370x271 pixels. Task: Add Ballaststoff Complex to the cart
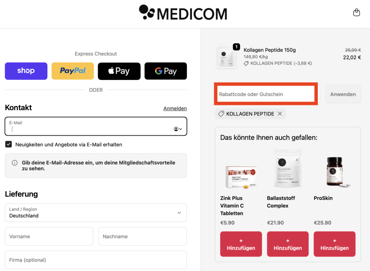tap(288, 244)
